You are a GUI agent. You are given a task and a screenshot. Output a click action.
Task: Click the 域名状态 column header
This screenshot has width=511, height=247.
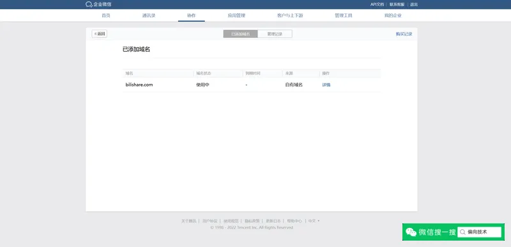204,73
